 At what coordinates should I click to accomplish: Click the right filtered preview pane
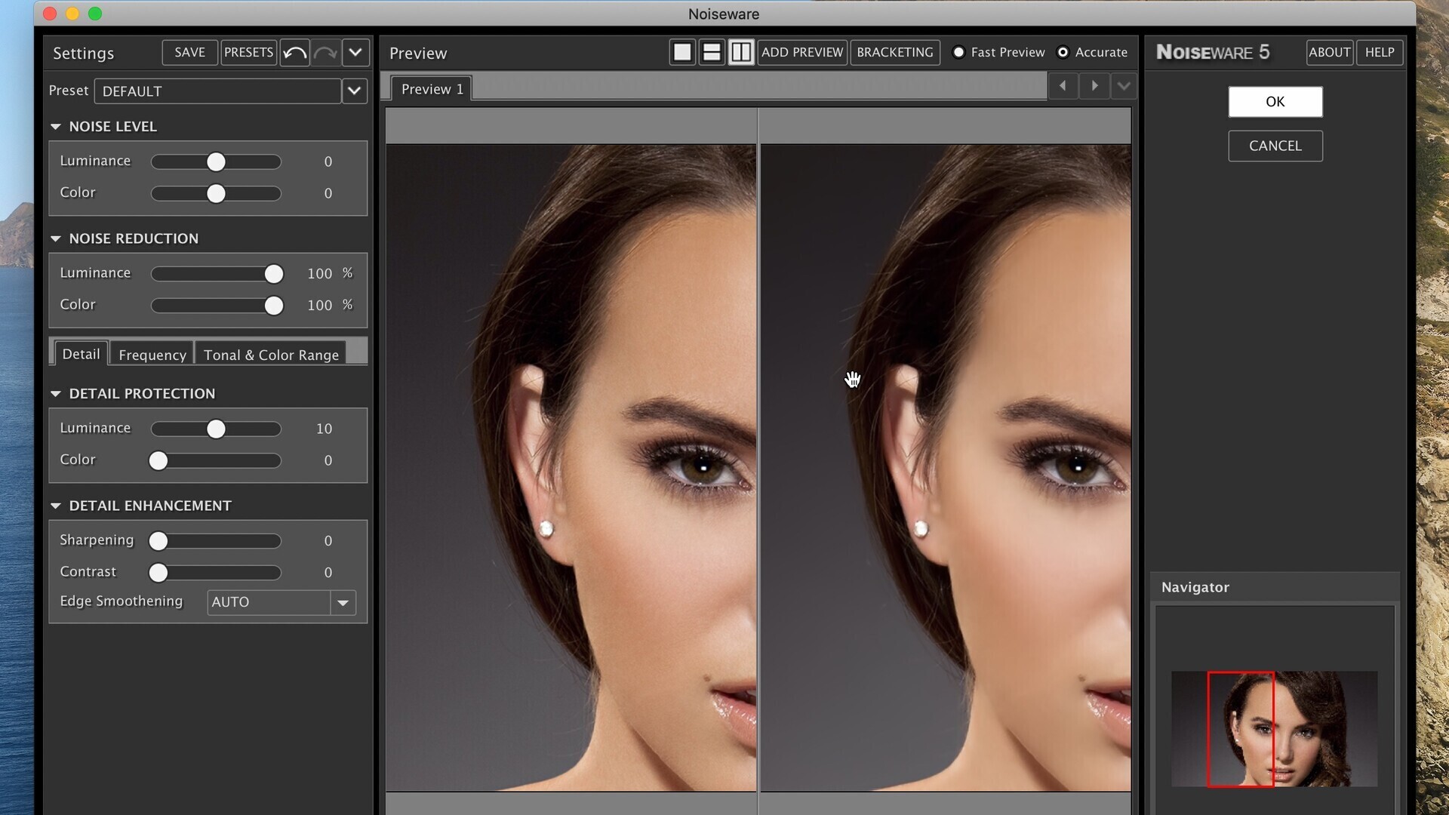click(946, 468)
